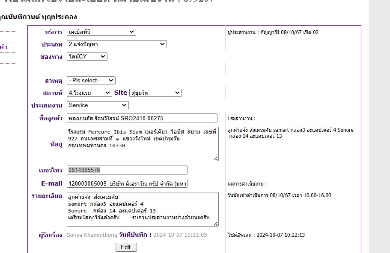Expand the Site dropdown set to สุขุมวิท
Screen dimensions: 390x253
pos(155,93)
